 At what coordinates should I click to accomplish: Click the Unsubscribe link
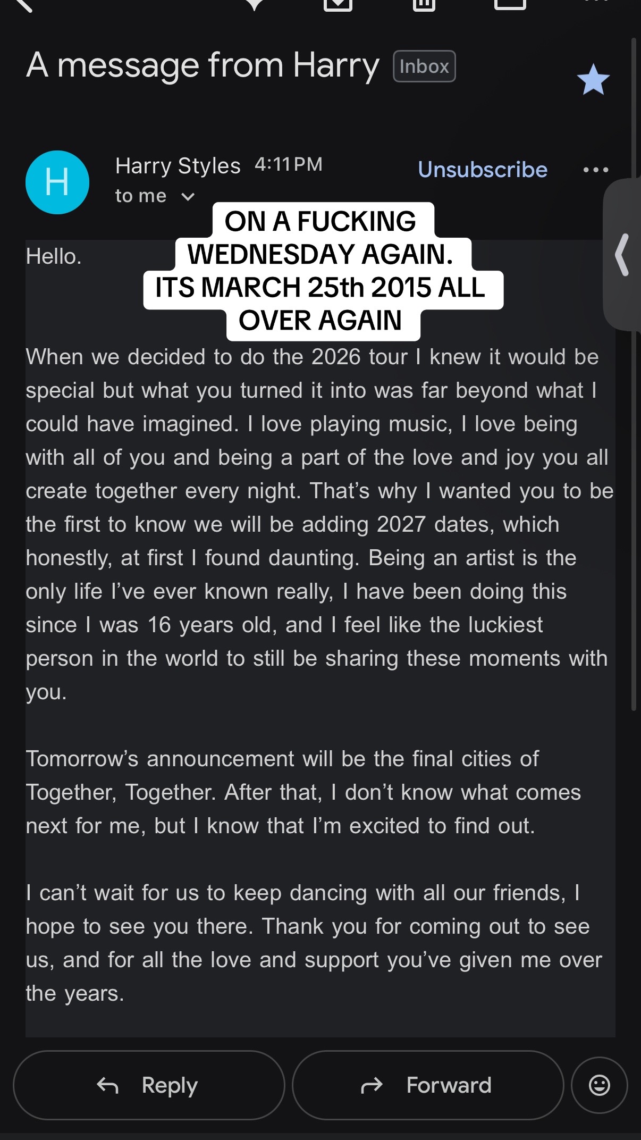tap(483, 170)
